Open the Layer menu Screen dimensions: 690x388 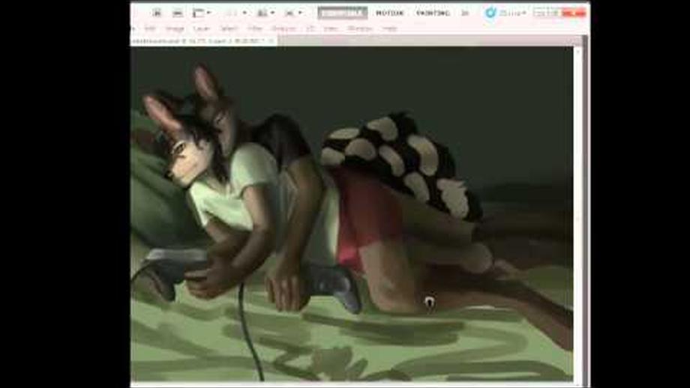pos(202,28)
